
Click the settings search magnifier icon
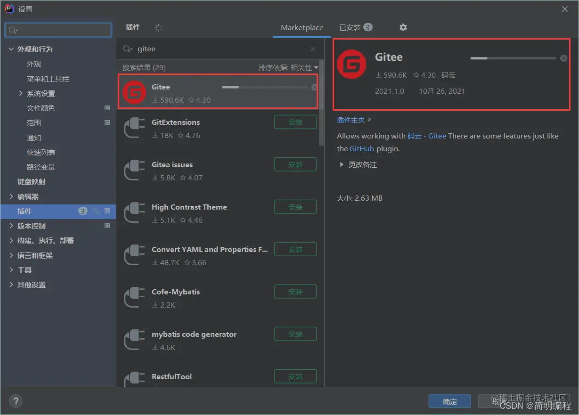click(13, 30)
